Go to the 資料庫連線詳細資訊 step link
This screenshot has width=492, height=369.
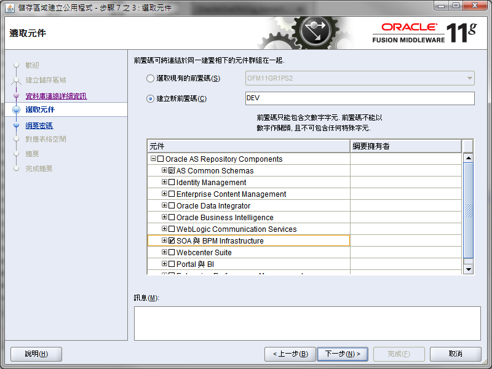[x=56, y=96]
